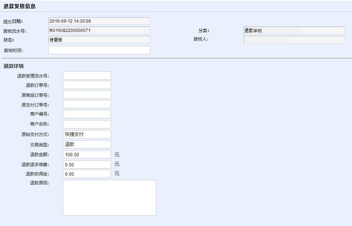Click the 提交日期 label

pyautogui.click(x=13, y=21)
